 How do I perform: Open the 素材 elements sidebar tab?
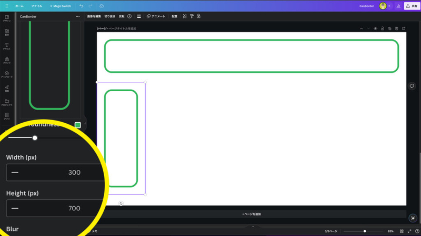pyautogui.click(x=7, y=33)
